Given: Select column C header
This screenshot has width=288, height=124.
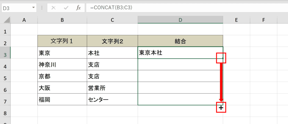Looking at the screenshot, I should point(112,20).
